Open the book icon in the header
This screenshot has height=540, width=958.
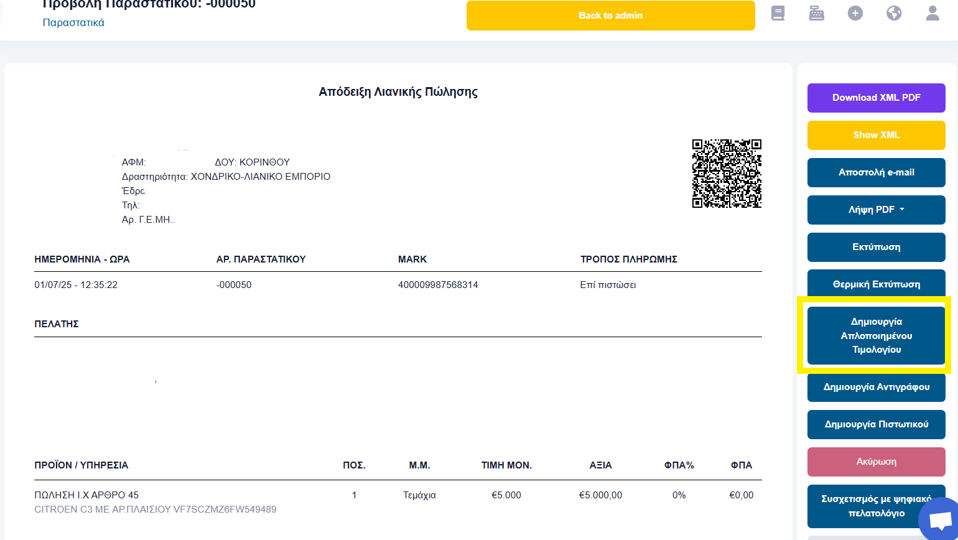778,13
